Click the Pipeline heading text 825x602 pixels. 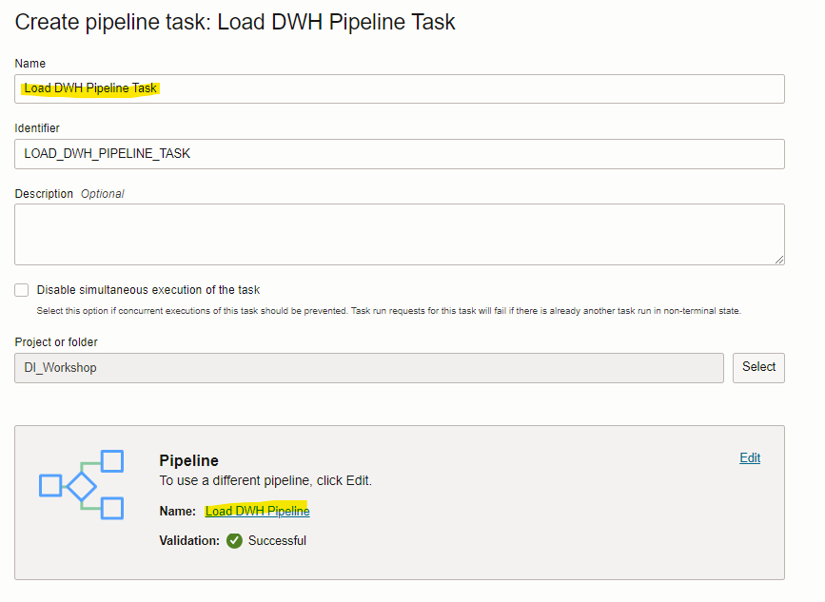point(189,460)
